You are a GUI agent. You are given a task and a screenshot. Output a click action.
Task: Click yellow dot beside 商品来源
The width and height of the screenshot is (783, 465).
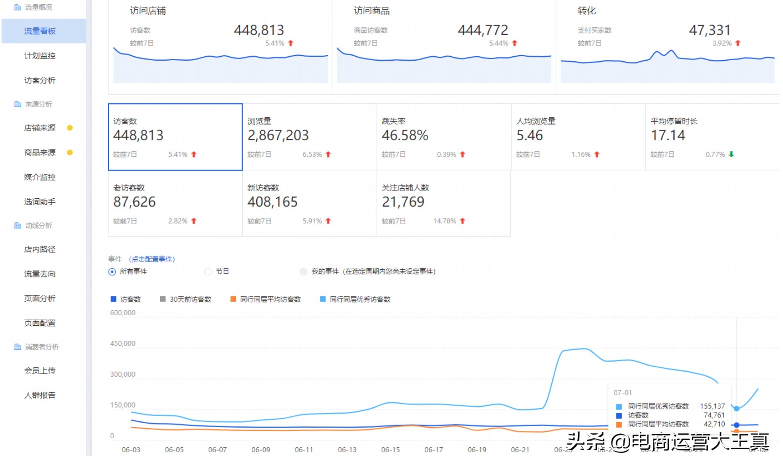[x=70, y=152]
